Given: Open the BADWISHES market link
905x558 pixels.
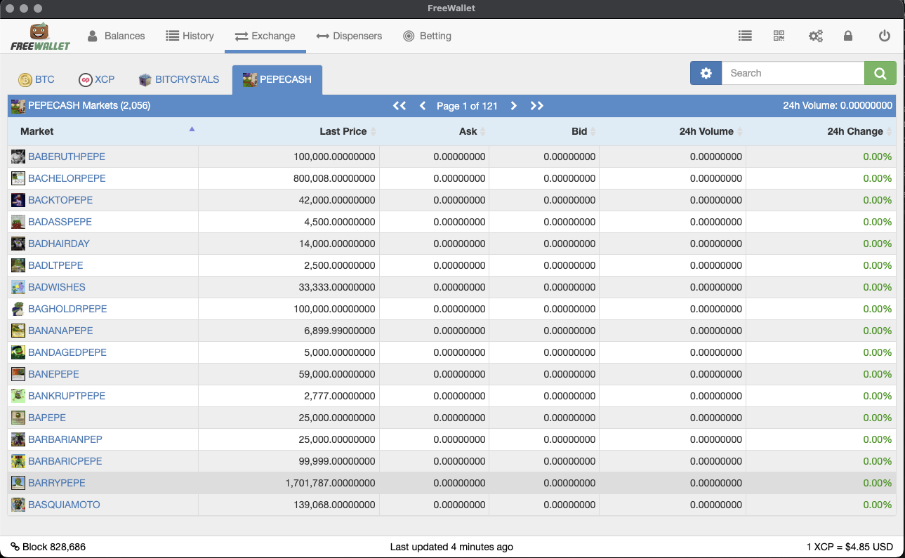Looking at the screenshot, I should tap(57, 287).
